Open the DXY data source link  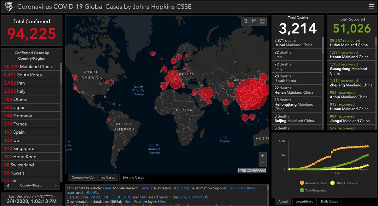(x=144, y=197)
